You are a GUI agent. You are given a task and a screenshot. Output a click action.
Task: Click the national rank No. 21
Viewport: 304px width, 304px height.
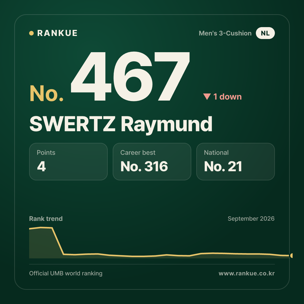click(x=223, y=166)
